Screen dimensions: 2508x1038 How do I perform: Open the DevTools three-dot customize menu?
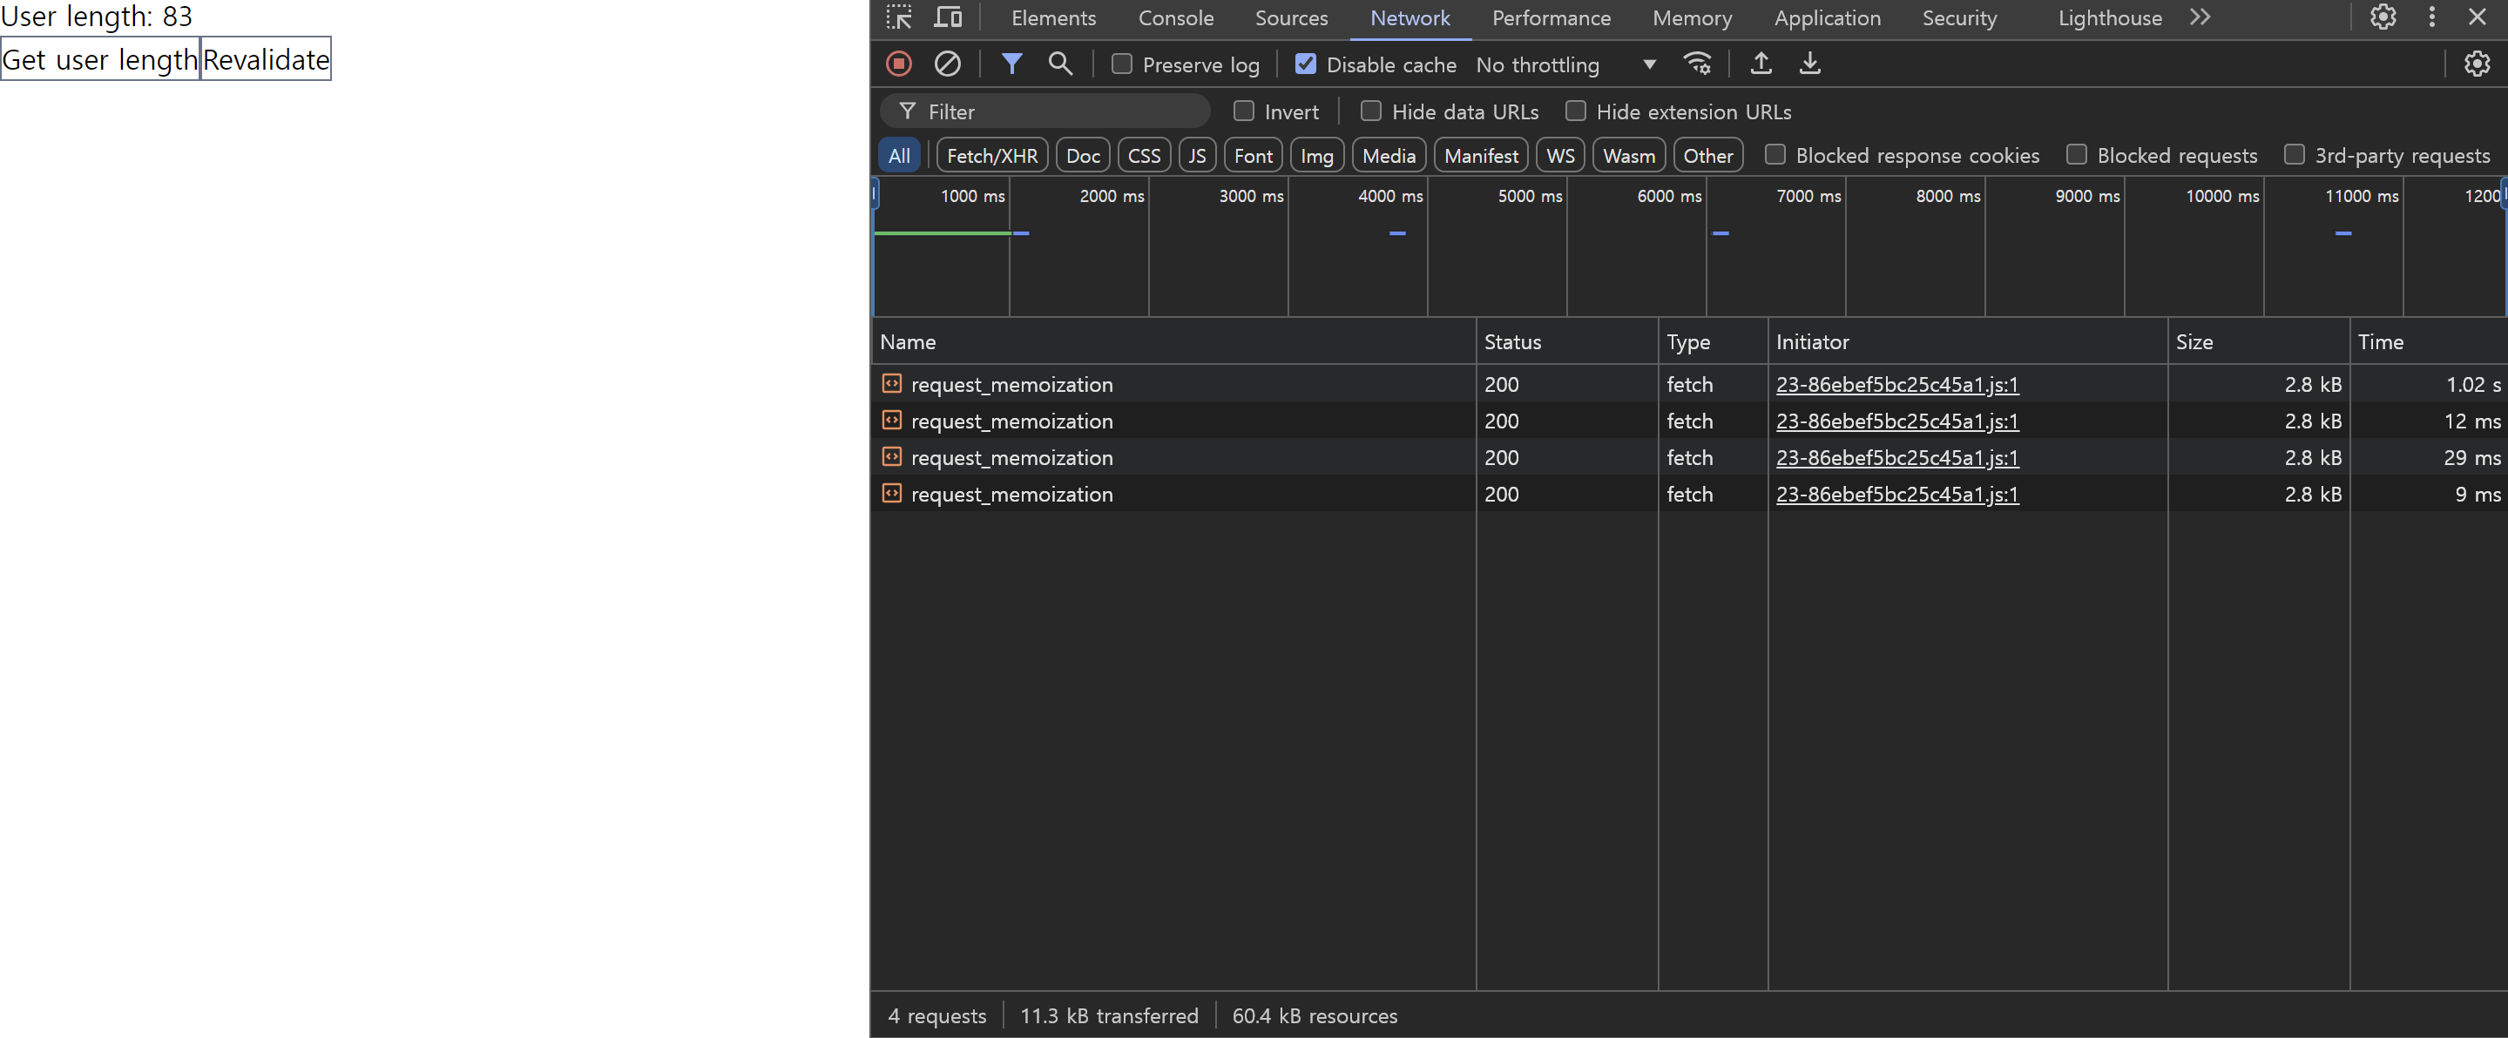click(x=2431, y=17)
